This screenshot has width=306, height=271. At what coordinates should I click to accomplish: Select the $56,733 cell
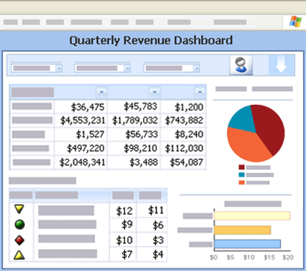tap(134, 134)
